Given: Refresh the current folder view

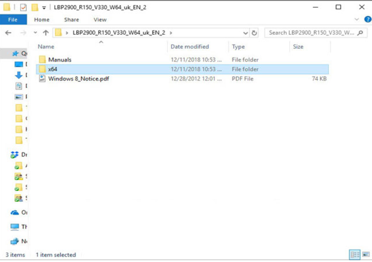Looking at the screenshot, I should click(254, 33).
